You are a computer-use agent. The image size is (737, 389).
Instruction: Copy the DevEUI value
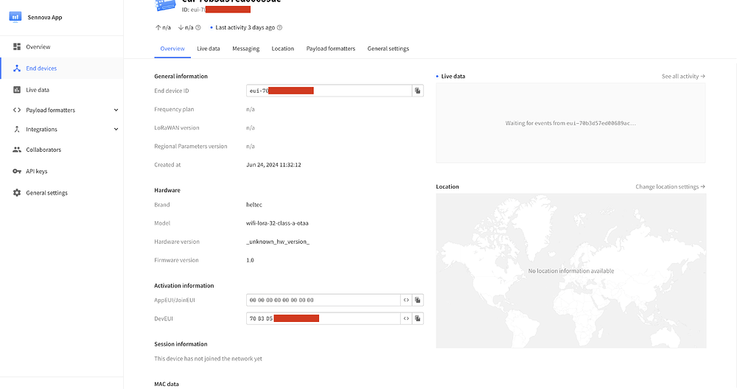pyautogui.click(x=417, y=318)
